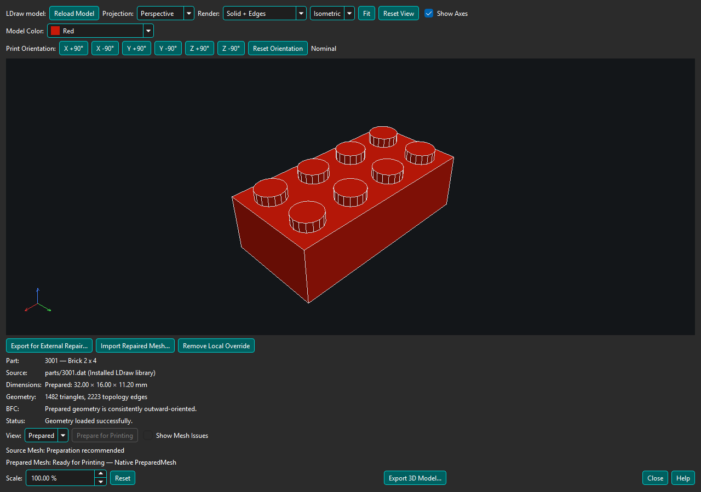Click the Reset button next to Scale
The image size is (701, 492).
click(123, 478)
